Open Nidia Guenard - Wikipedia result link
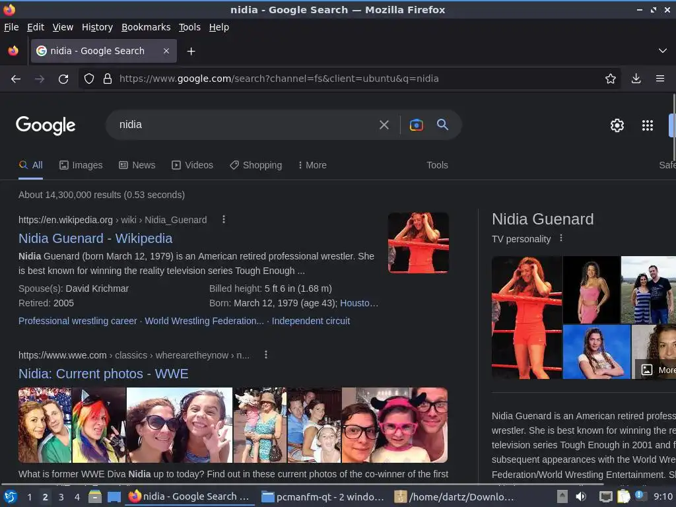Screen dimensions: 676x507 95,238
